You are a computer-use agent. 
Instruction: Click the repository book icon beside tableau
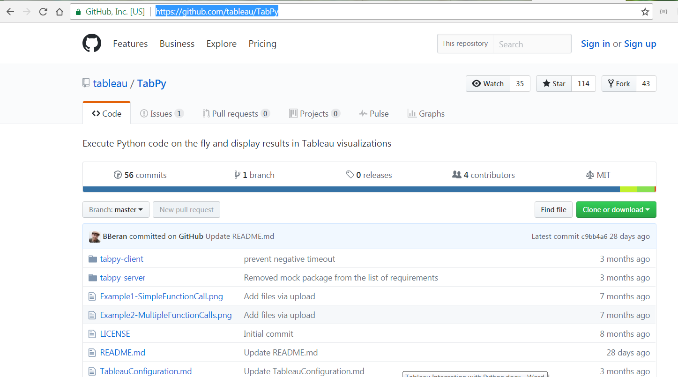pyautogui.click(x=86, y=83)
